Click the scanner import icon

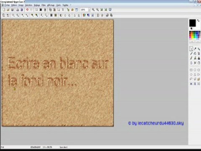[x=22, y=10]
